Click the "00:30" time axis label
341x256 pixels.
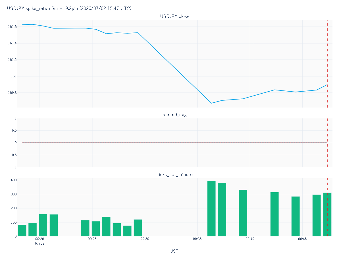145,239
